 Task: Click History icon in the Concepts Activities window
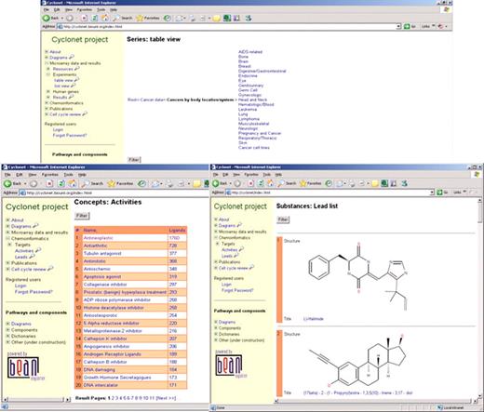[x=142, y=184]
